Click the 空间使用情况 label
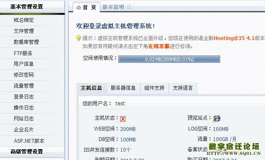The height and width of the screenshot is (160, 265). 100,58
